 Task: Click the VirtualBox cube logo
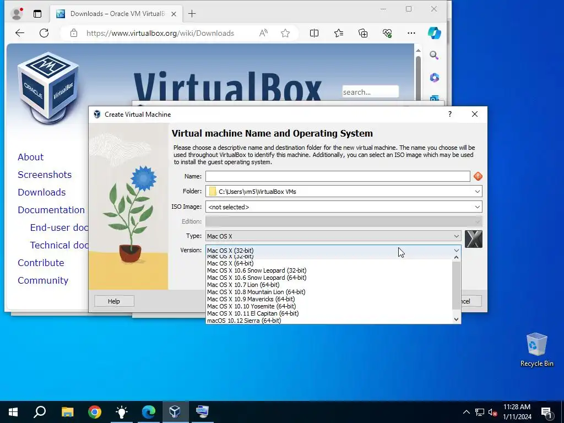tap(48, 88)
